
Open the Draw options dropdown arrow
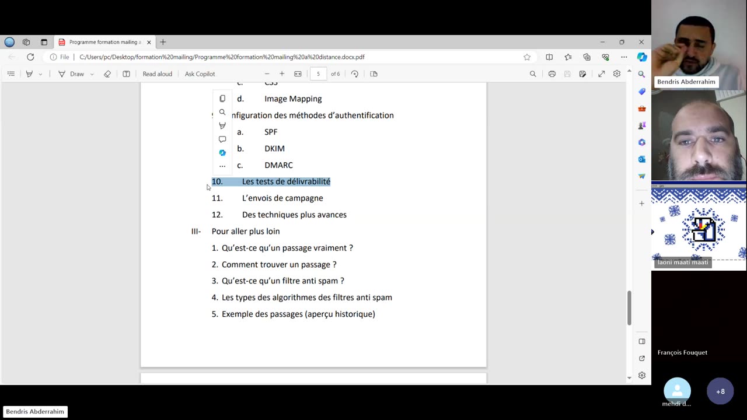click(x=92, y=74)
